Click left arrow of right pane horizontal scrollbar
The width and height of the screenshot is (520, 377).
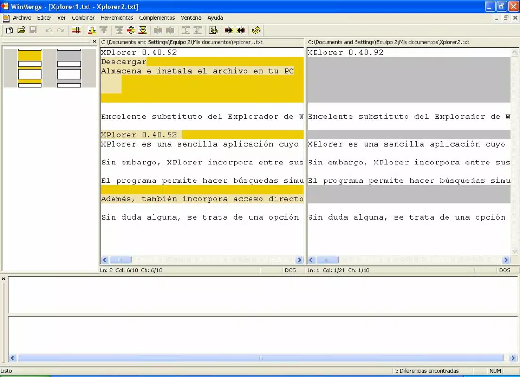311,260
